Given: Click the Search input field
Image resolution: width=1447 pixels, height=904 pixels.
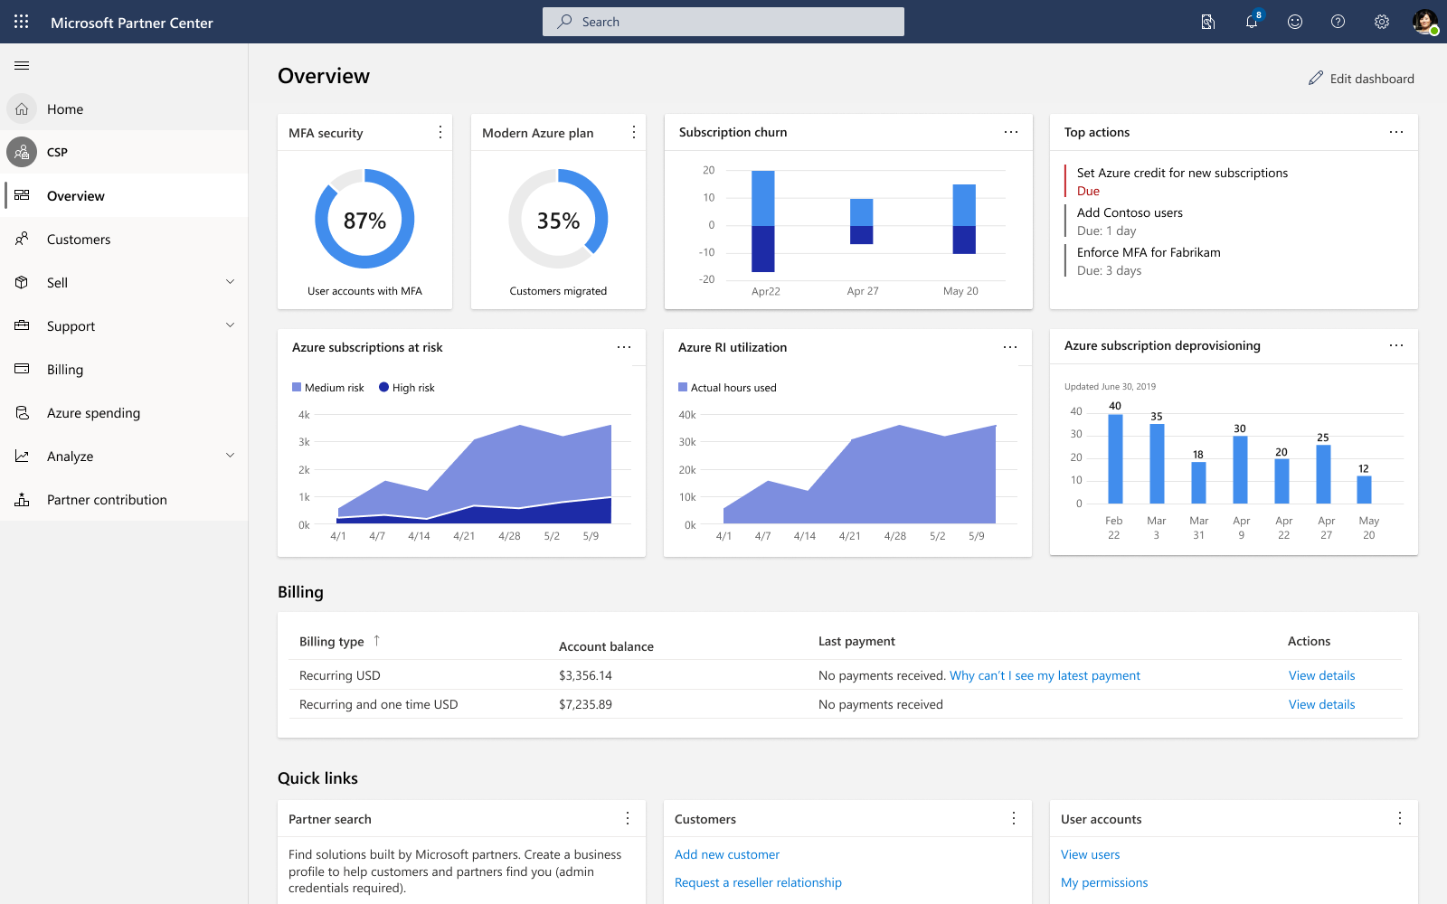Looking at the screenshot, I should [x=723, y=22].
